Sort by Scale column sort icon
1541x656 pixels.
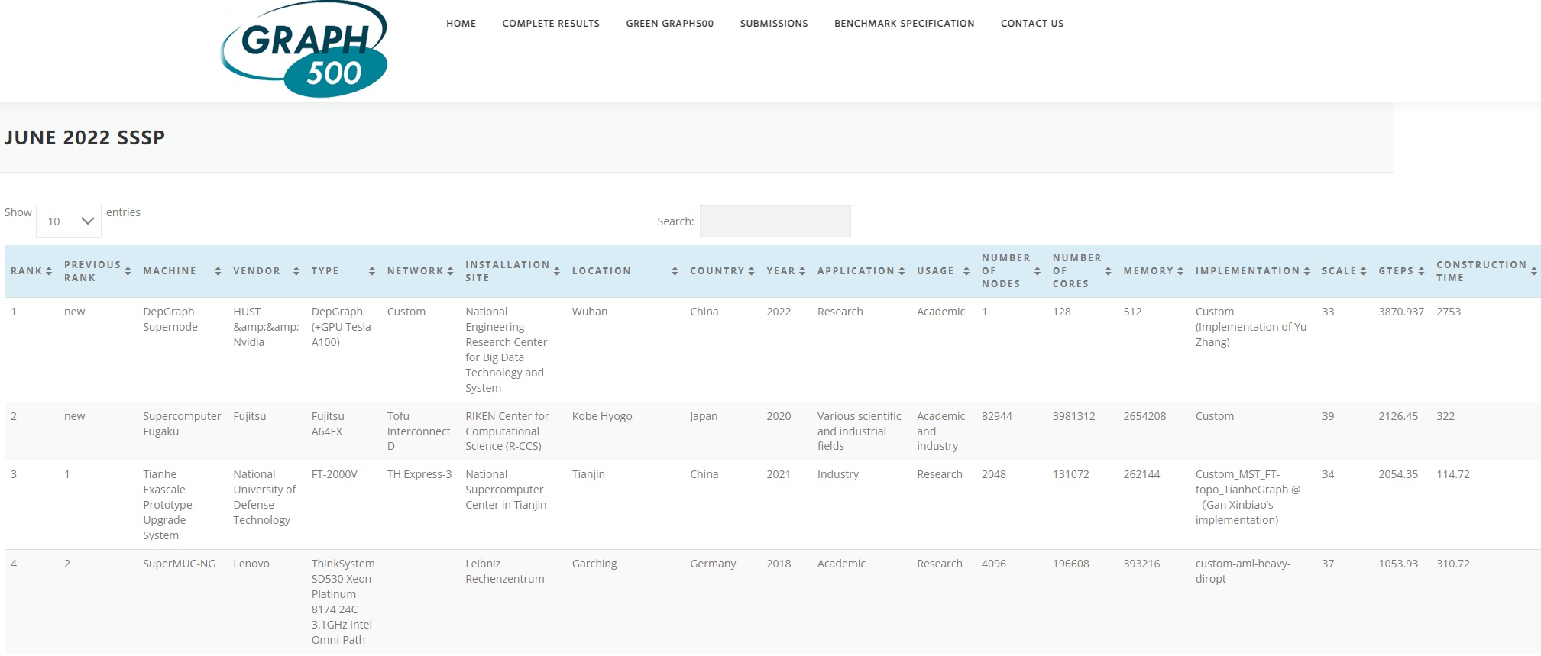1363,271
